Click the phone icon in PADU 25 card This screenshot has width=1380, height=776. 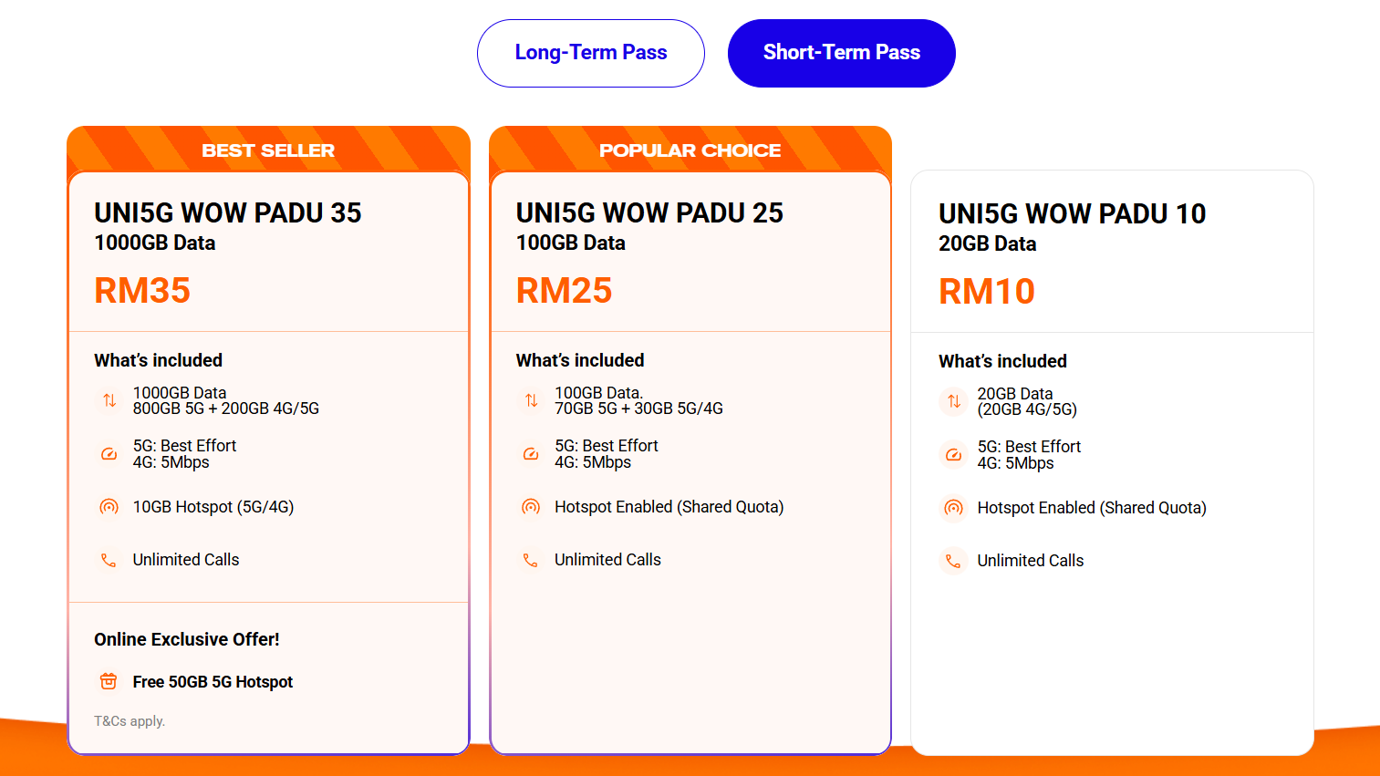pos(531,560)
